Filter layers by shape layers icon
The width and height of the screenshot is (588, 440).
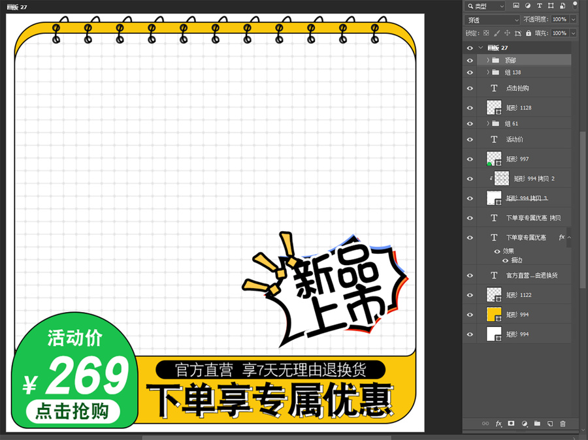[551, 6]
